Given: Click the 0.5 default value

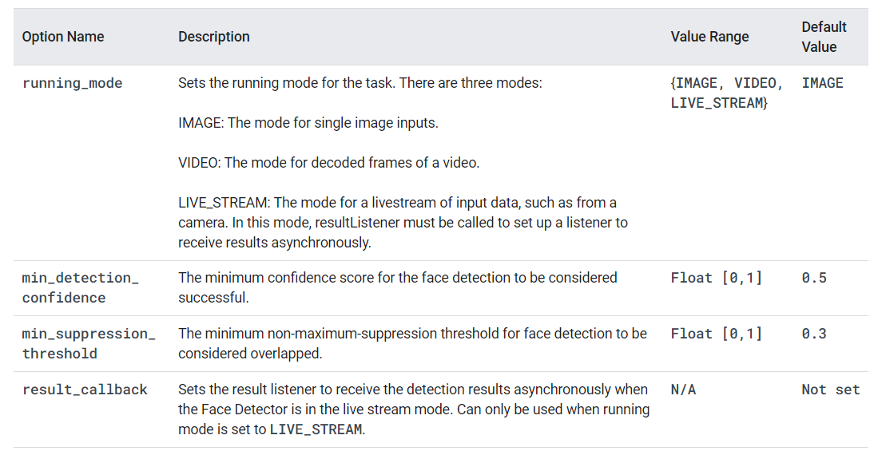Looking at the screenshot, I should [x=813, y=278].
